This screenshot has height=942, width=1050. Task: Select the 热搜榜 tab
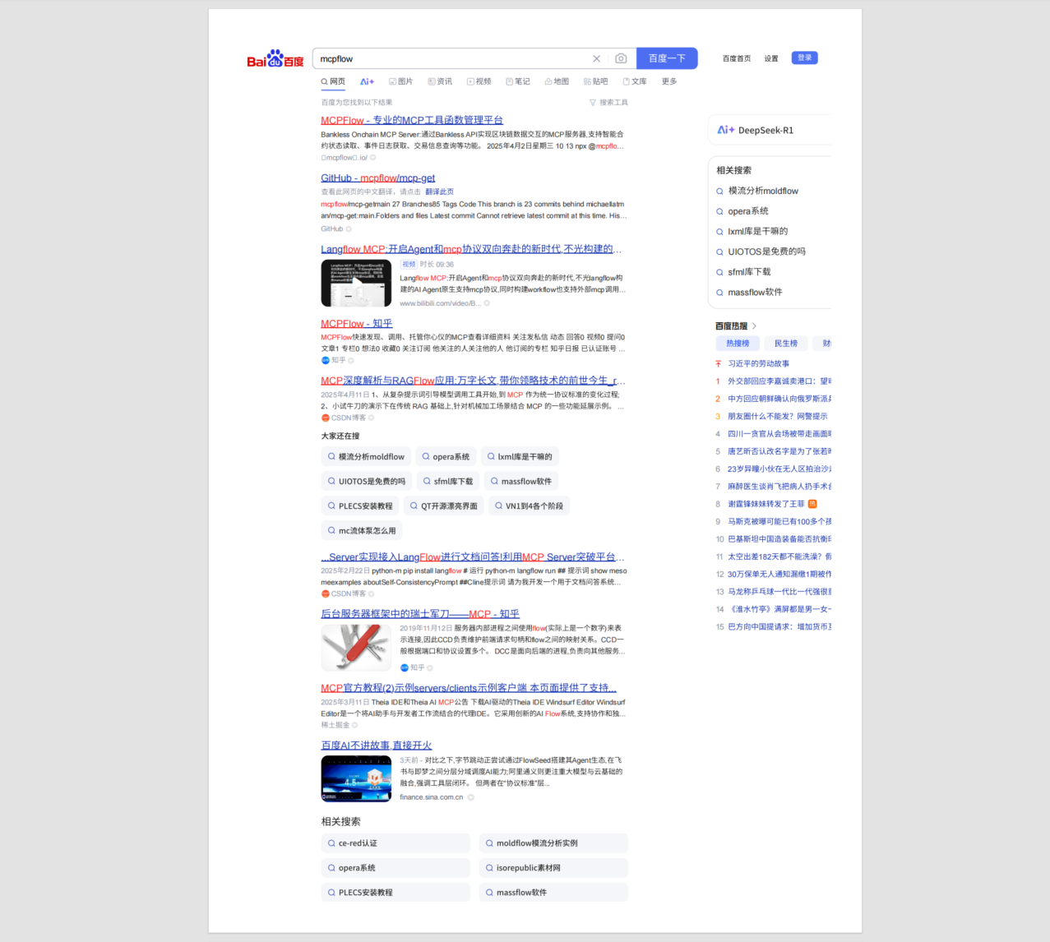(x=738, y=344)
